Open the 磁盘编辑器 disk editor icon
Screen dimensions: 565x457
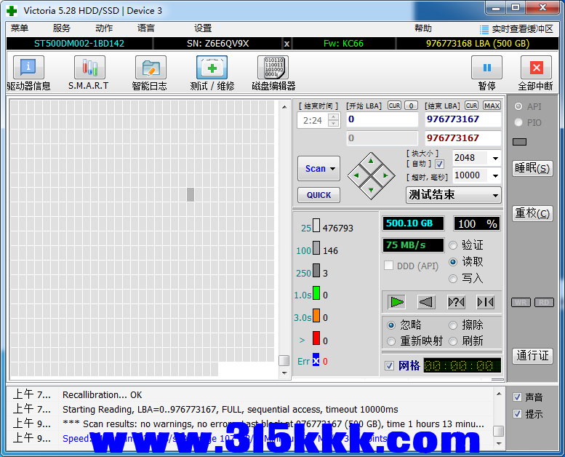coord(273,68)
